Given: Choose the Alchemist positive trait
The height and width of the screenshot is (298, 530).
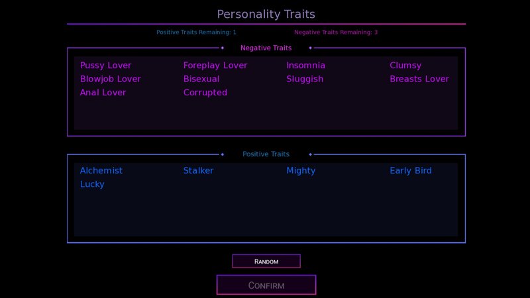Looking at the screenshot, I should [101, 171].
